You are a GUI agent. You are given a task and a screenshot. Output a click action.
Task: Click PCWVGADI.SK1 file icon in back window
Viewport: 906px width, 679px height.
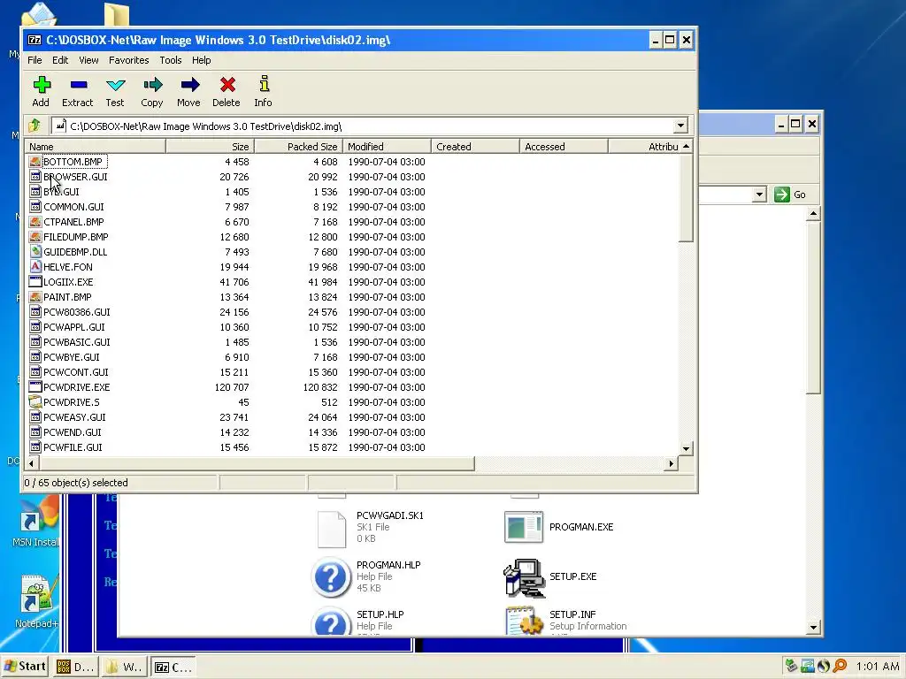tap(332, 529)
